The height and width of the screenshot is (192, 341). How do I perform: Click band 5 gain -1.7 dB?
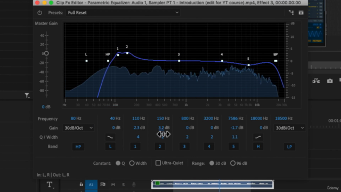click(x=237, y=128)
